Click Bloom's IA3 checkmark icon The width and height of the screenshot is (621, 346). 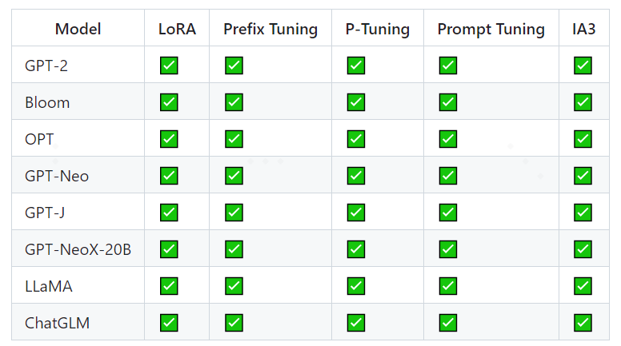click(x=583, y=102)
